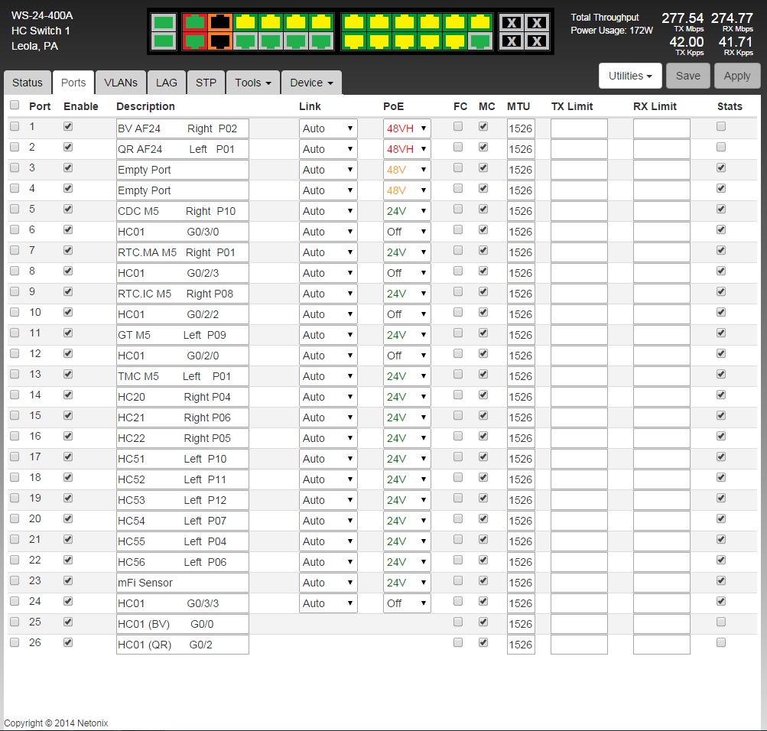
Task: Open the PoE dropdown for port 4 (48V)
Action: 407,190
